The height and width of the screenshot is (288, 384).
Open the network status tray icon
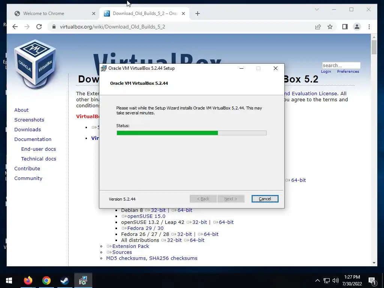(327, 280)
